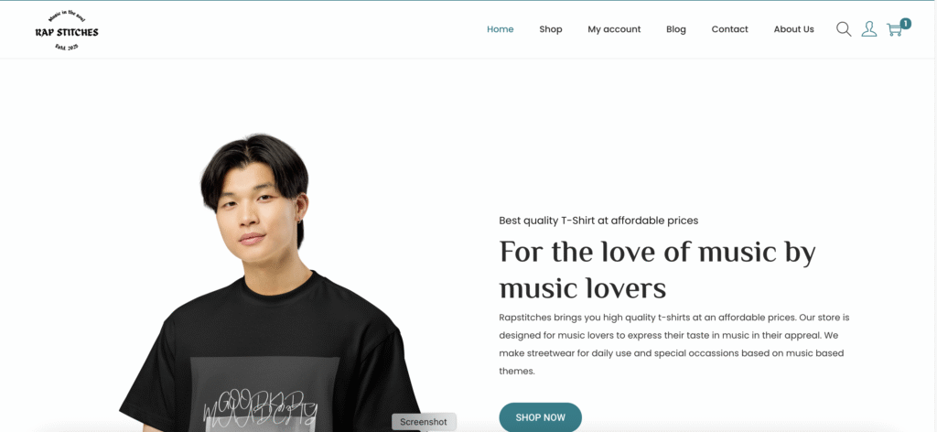937x432 pixels.
Task: Open the About Us page
Action: (793, 29)
